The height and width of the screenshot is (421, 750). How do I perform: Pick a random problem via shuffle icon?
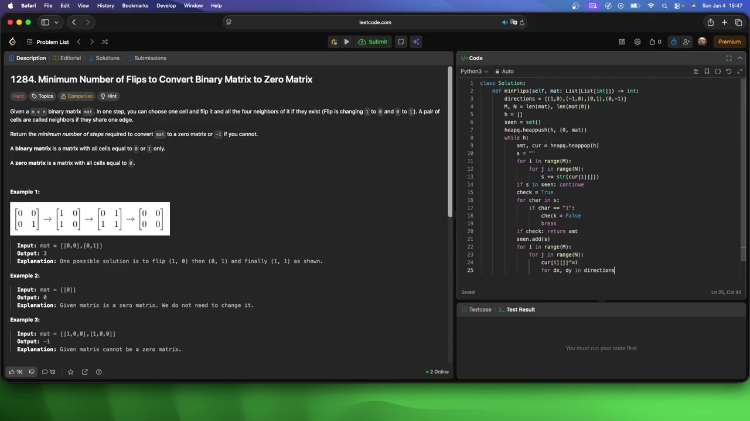point(104,42)
